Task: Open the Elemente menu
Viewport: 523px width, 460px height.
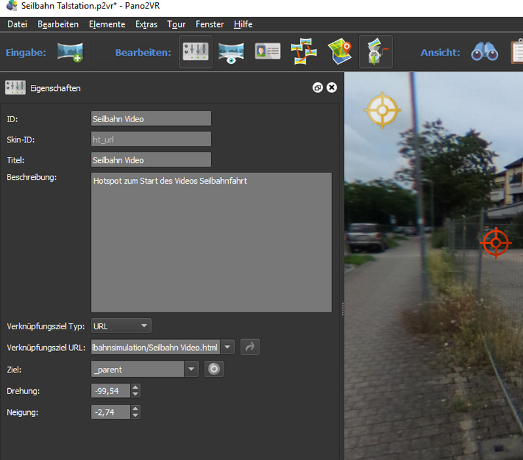Action: [108, 24]
